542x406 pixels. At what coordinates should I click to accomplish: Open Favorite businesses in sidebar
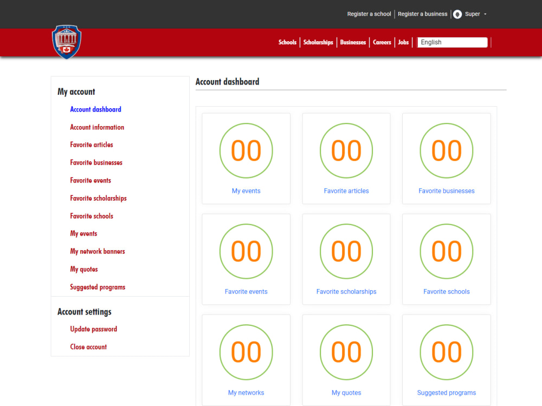(x=96, y=162)
